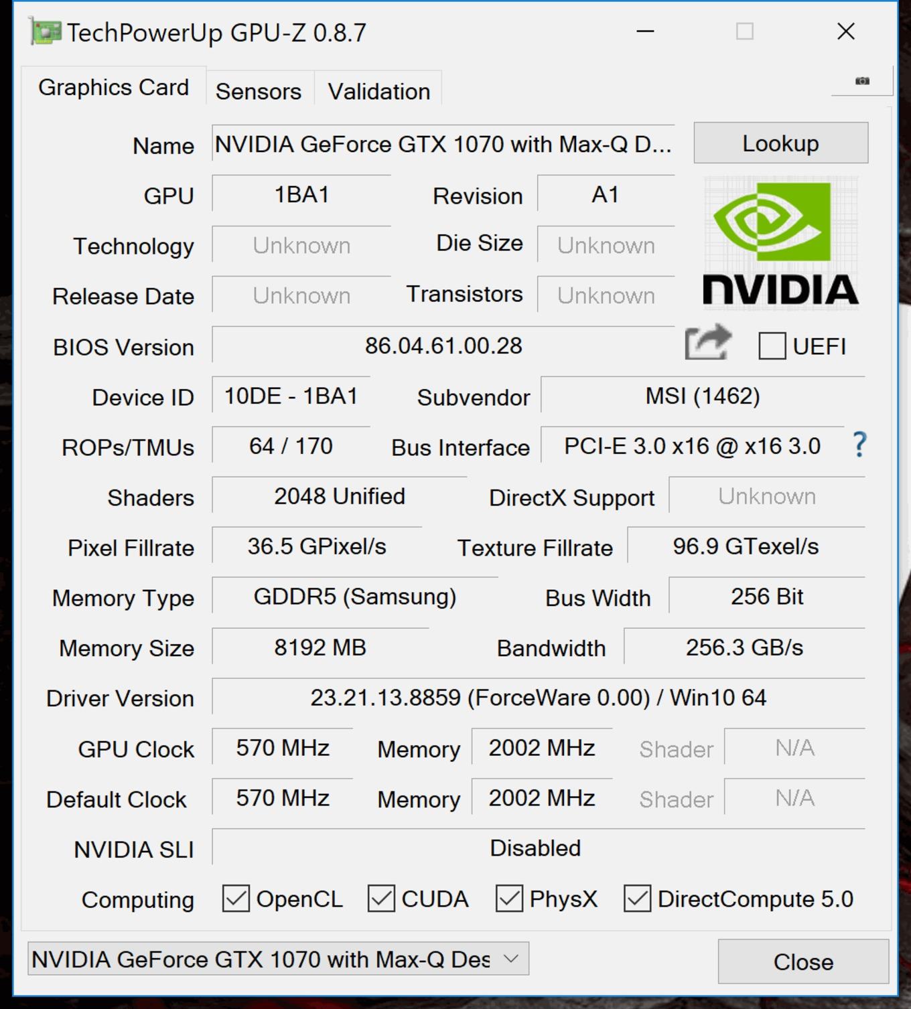Click the Default Clock 570 MHz value
The height and width of the screenshot is (1009, 911).
pos(282,798)
